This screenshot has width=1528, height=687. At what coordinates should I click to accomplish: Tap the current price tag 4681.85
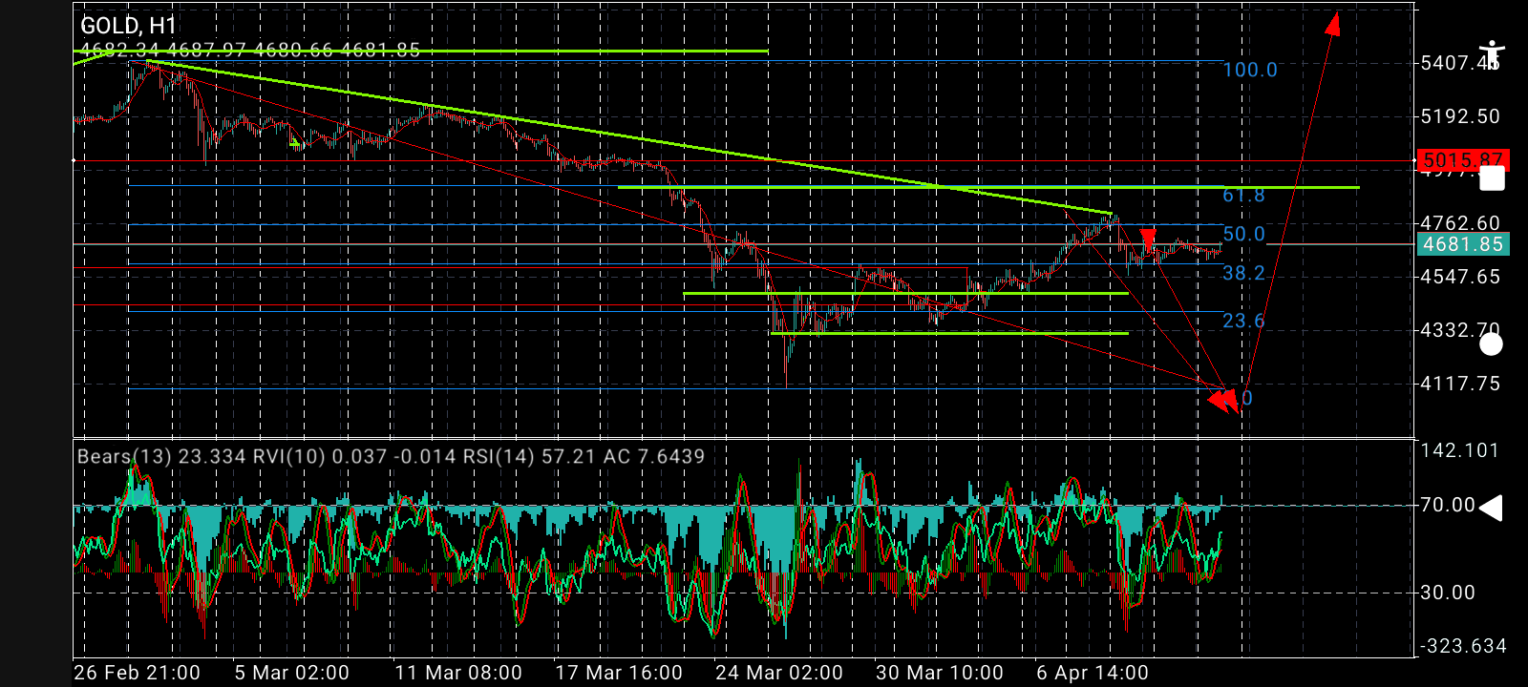(1461, 244)
